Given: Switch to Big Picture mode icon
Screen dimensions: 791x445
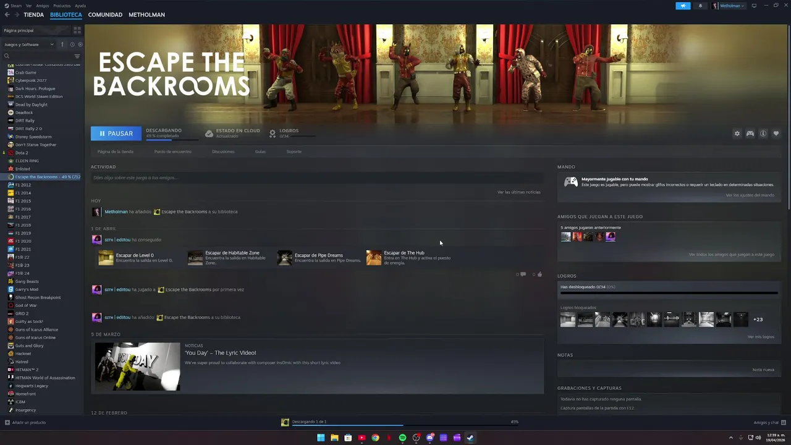Looking at the screenshot, I should point(754,6).
